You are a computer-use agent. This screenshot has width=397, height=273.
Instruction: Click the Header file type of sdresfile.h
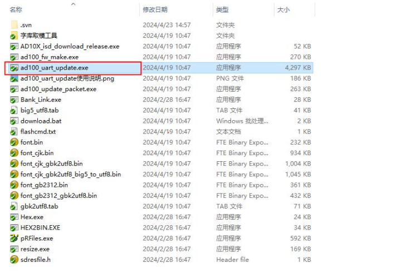click(232, 260)
